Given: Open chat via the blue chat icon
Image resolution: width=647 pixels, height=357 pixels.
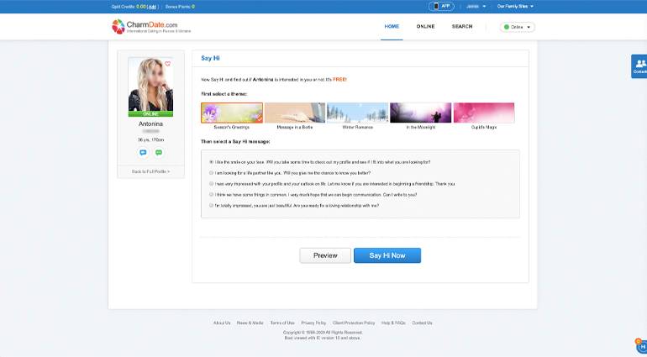Looking at the screenshot, I should pyautogui.click(x=143, y=153).
